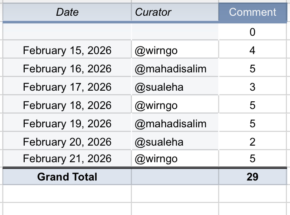Click the February 17, 2026 cell
The image size is (290, 215).
67,87
